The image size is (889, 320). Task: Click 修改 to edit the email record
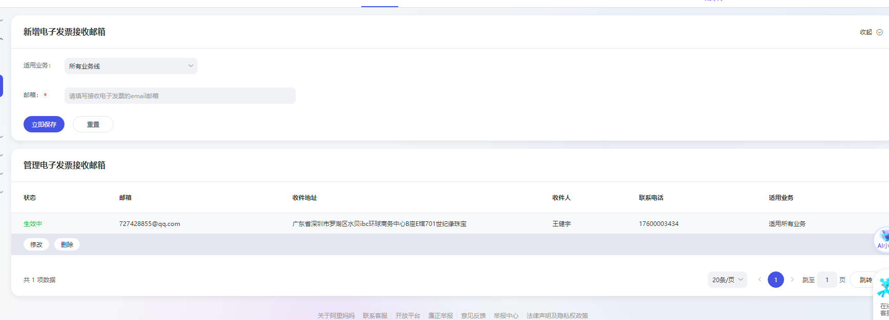click(x=36, y=244)
